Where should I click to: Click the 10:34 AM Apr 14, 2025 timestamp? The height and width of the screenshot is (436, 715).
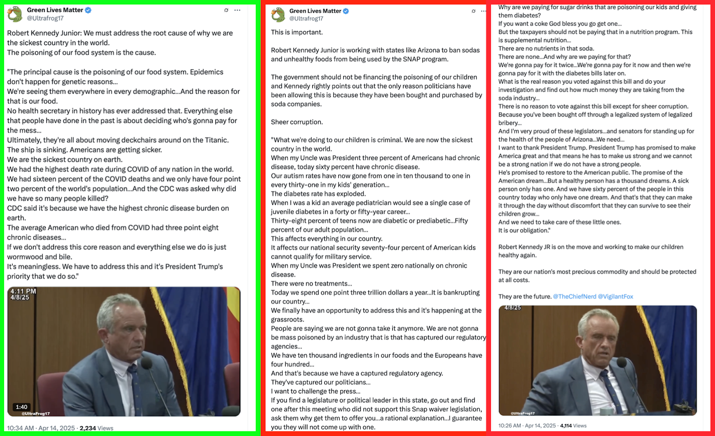(x=41, y=428)
